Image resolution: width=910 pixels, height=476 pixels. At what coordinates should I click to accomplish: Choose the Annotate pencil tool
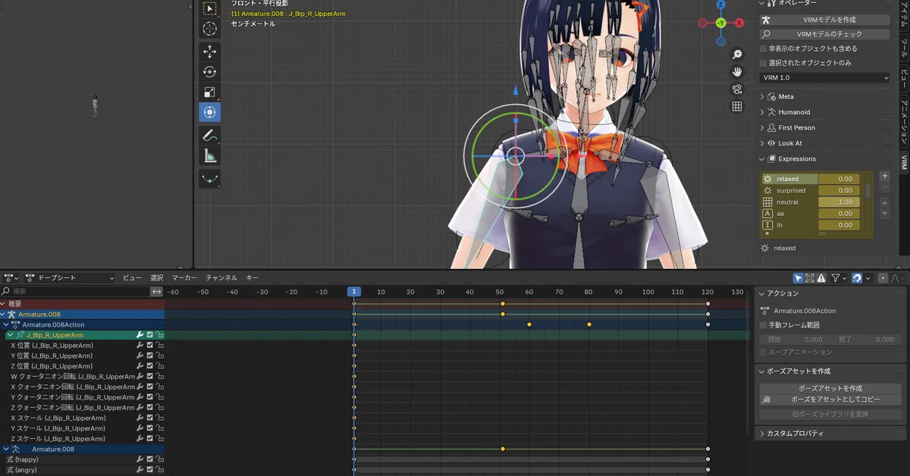pos(210,136)
